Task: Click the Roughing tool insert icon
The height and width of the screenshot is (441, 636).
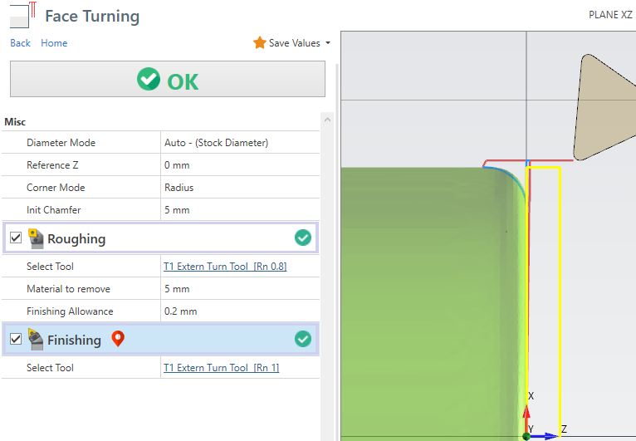Action: click(x=36, y=238)
